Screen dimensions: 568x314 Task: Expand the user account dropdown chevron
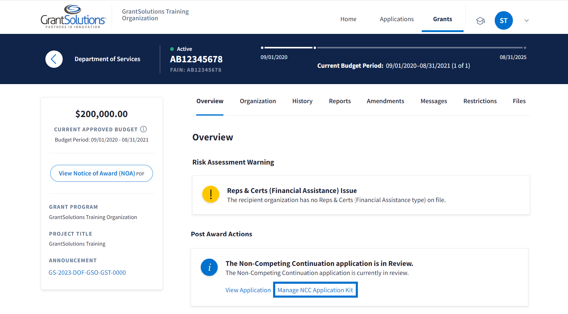point(527,21)
